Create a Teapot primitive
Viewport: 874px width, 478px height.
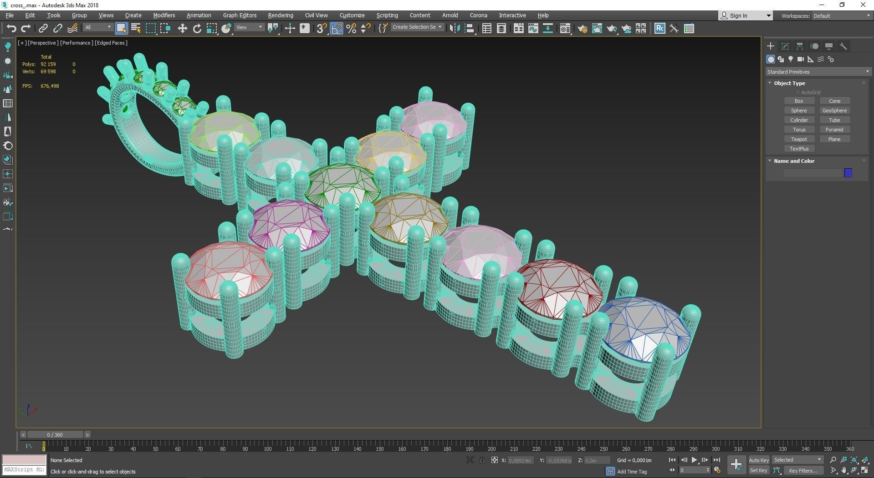tap(799, 139)
